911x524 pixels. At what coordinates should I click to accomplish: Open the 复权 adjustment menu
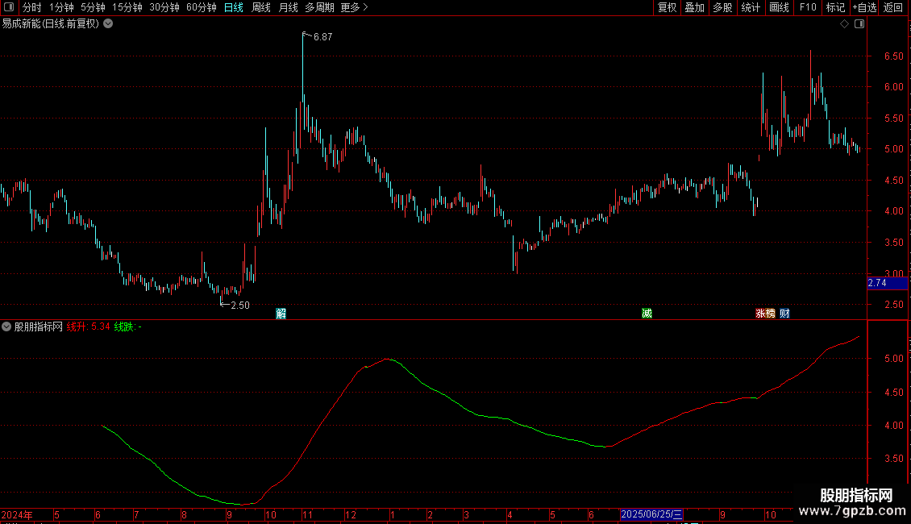click(x=667, y=7)
